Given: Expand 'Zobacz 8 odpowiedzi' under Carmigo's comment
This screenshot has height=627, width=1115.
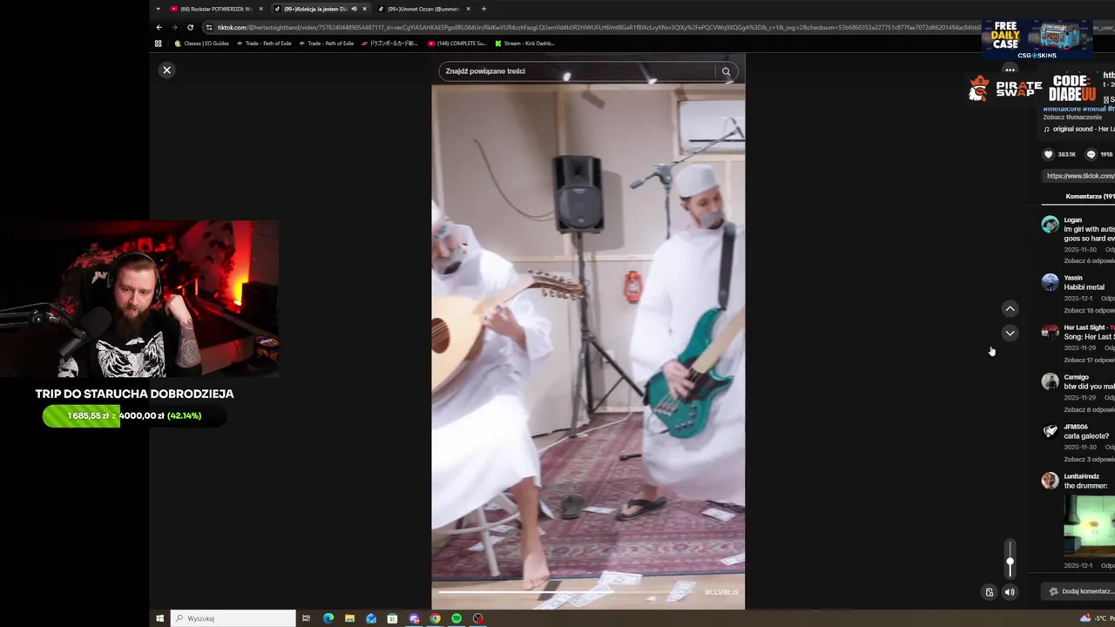Looking at the screenshot, I should point(1089,410).
